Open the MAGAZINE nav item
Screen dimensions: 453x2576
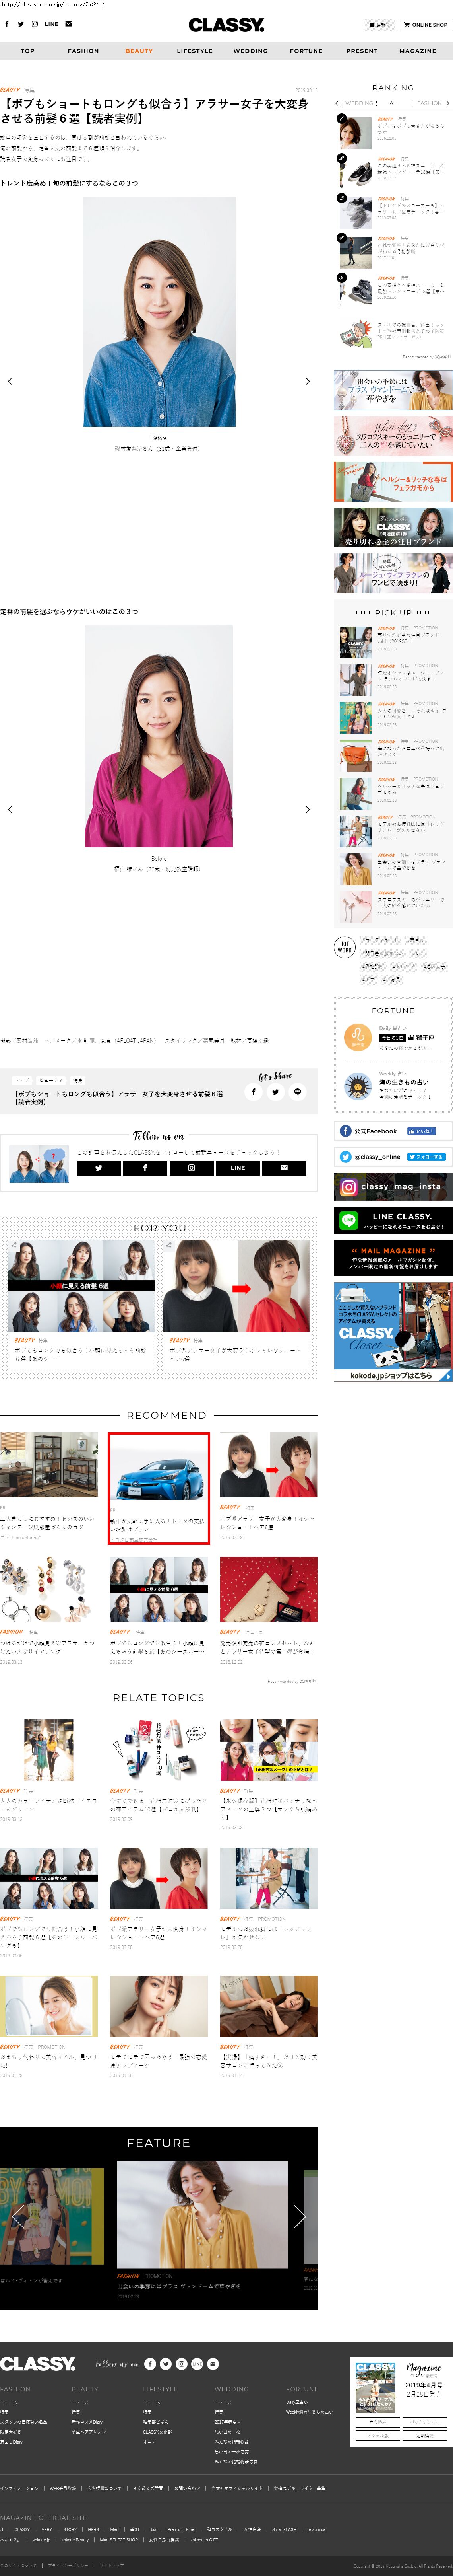pos(418,50)
